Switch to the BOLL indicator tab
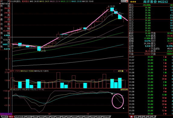 point(29,116)
